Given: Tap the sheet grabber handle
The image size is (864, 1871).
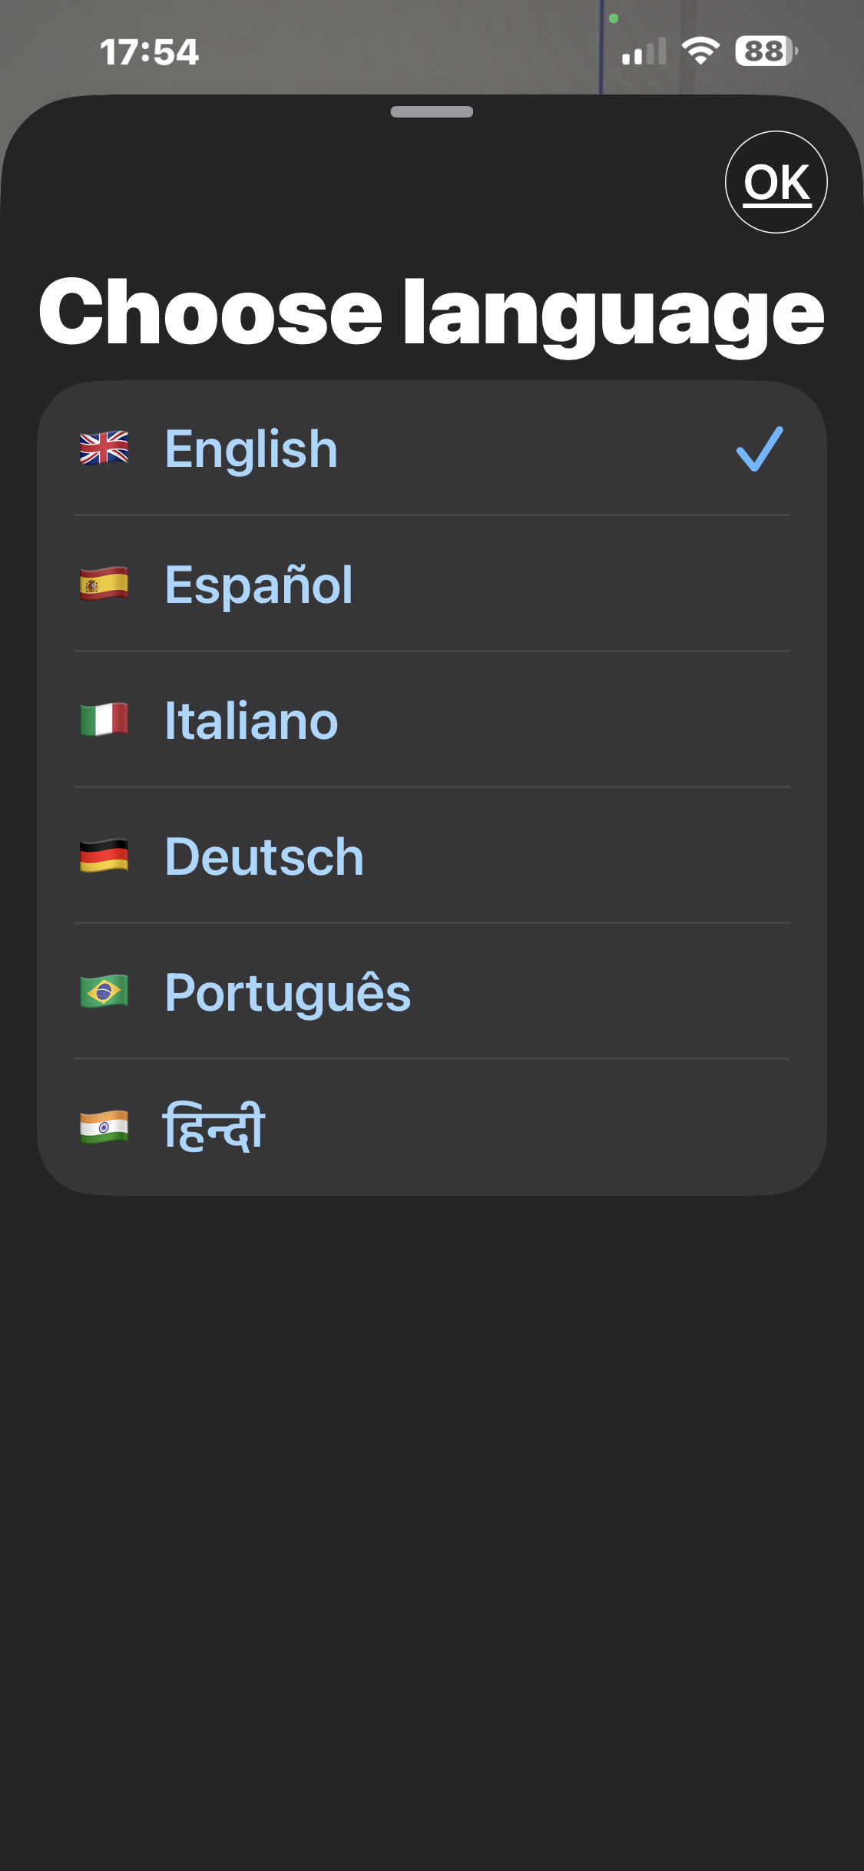Looking at the screenshot, I should click(x=432, y=112).
